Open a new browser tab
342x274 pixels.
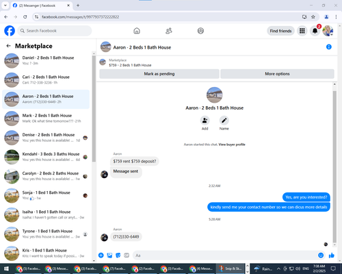pos(78,5)
